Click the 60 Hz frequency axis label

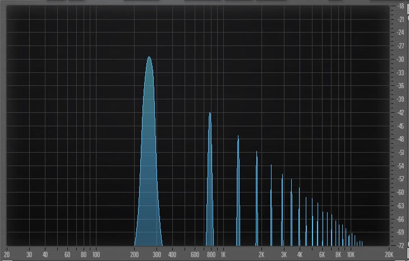tap(67, 254)
